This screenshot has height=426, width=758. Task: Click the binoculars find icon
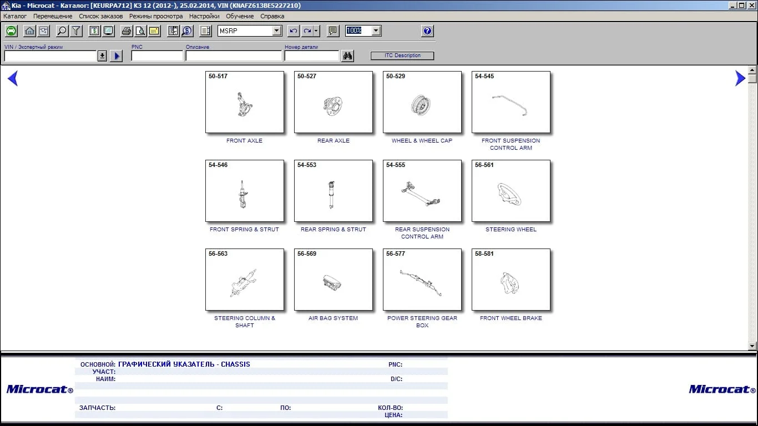point(347,56)
